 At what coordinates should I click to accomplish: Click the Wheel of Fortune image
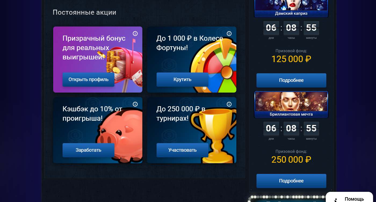click(x=215, y=67)
